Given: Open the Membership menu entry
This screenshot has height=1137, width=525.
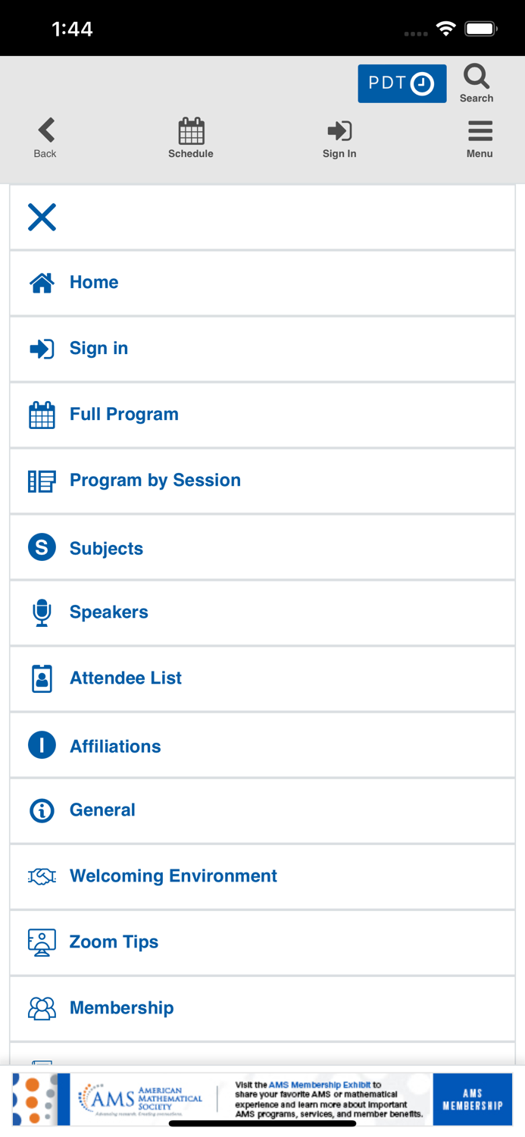Looking at the screenshot, I should point(121,1007).
